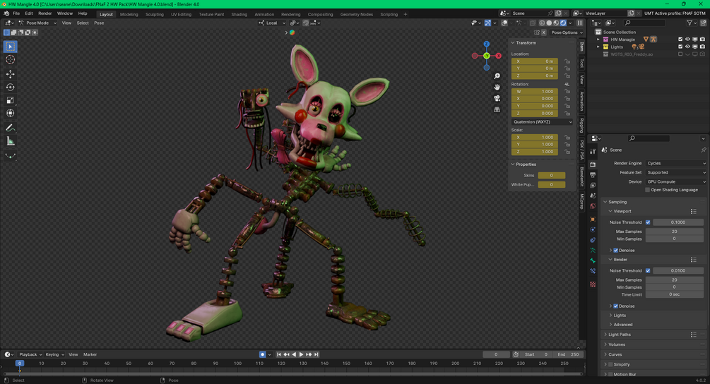The image size is (710, 384).
Task: Toggle Viewport Noise Threshold checkbox
Action: click(x=648, y=222)
